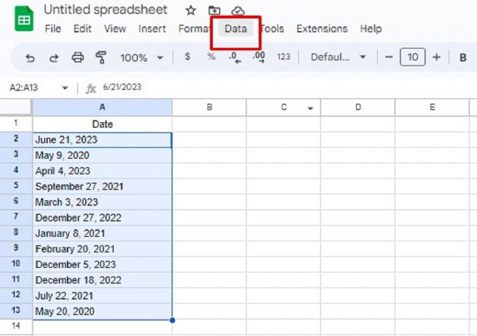Decrease font size with minus
Image resolution: width=477 pixels, height=336 pixels.
point(389,57)
